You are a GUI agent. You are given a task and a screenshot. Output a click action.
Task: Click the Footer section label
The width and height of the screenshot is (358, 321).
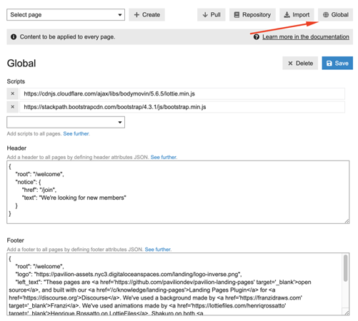pos(16,240)
